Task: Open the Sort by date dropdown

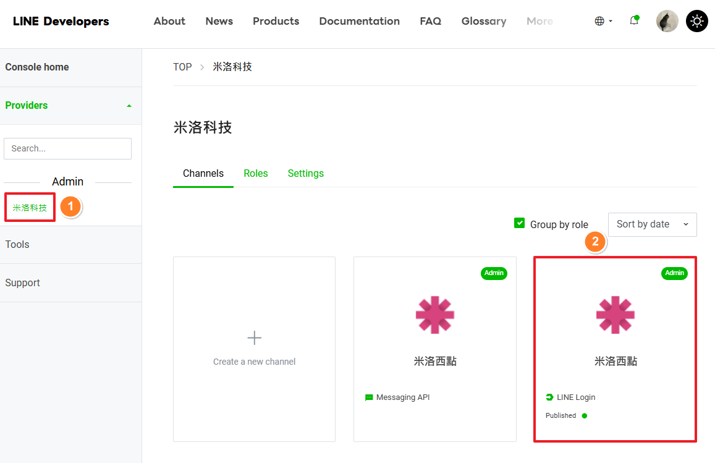Action: (x=652, y=224)
